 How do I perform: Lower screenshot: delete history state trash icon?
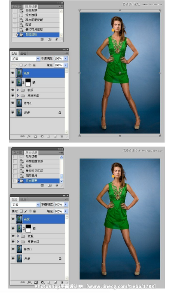[x=56, y=185]
